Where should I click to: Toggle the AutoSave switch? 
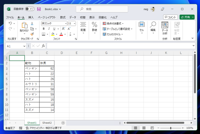30,9
